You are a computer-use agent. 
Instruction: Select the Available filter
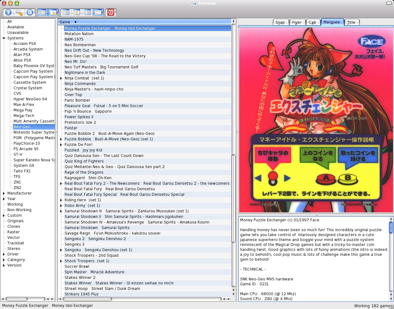[x=16, y=27]
